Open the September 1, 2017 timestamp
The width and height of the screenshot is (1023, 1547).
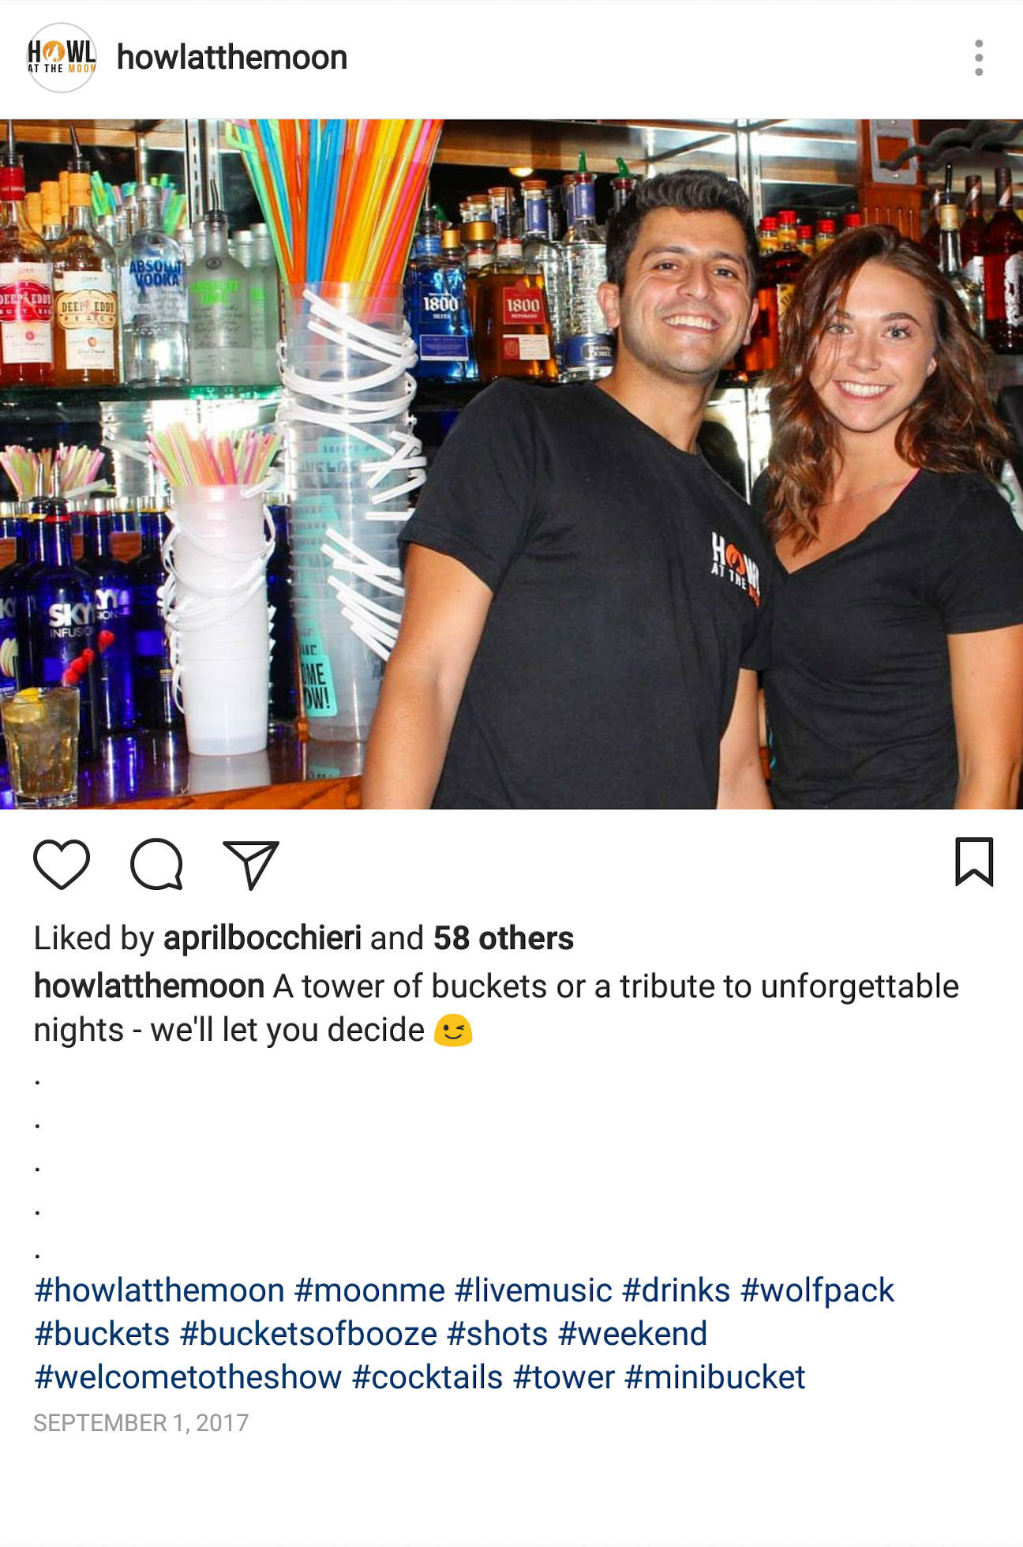click(x=141, y=1423)
